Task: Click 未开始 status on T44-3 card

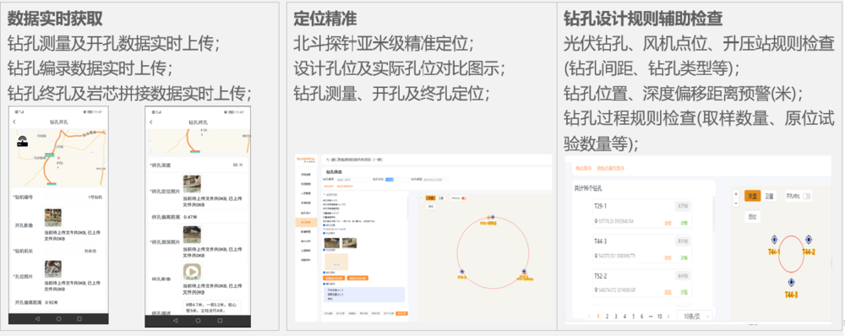Action: tap(683, 241)
